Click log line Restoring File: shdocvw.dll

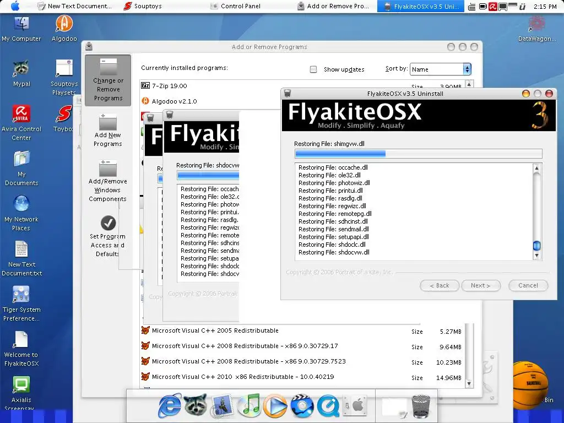334,252
